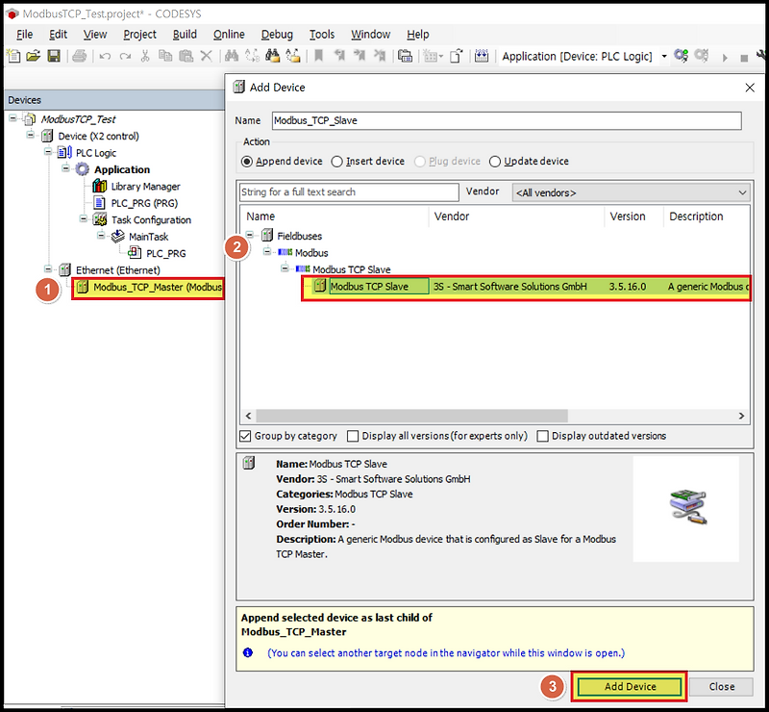
Task: Login to the device using the Login icon
Action: [680, 56]
